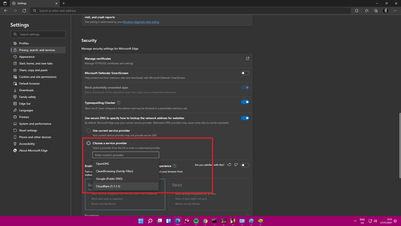Open Printers settings section
The width and height of the screenshot is (401, 226).
pyautogui.click(x=38, y=117)
